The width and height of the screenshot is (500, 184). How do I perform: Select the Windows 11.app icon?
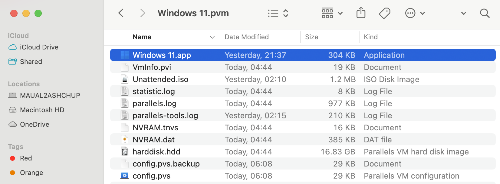tap(125, 55)
